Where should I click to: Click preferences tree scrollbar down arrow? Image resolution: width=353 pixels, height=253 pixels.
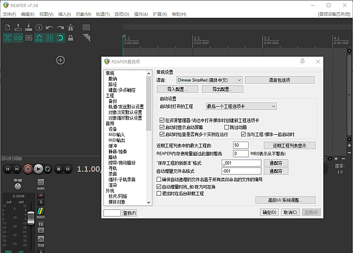click(x=148, y=202)
